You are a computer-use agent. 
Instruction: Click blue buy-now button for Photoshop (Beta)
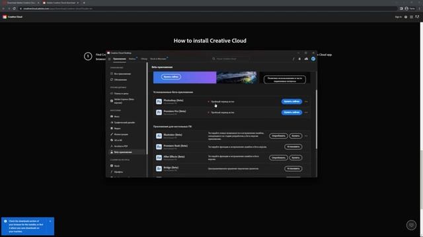(x=291, y=101)
